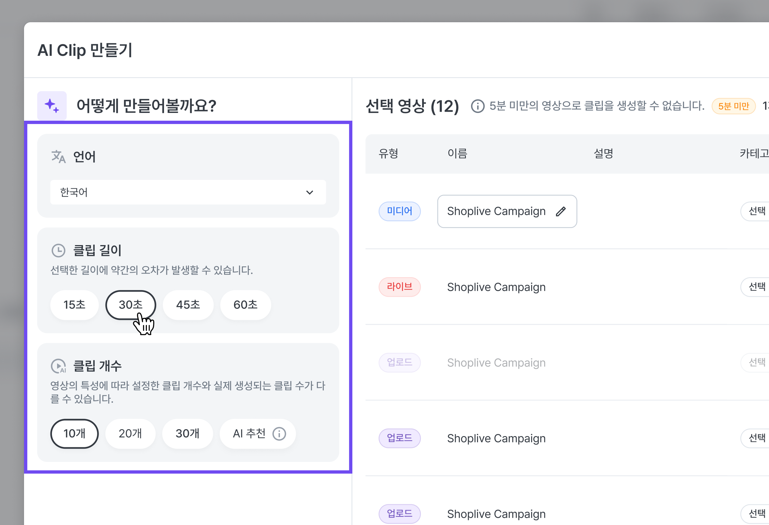The height and width of the screenshot is (525, 769).
Task: Click the info icon beside 5분 미만 notice
Action: (x=478, y=106)
